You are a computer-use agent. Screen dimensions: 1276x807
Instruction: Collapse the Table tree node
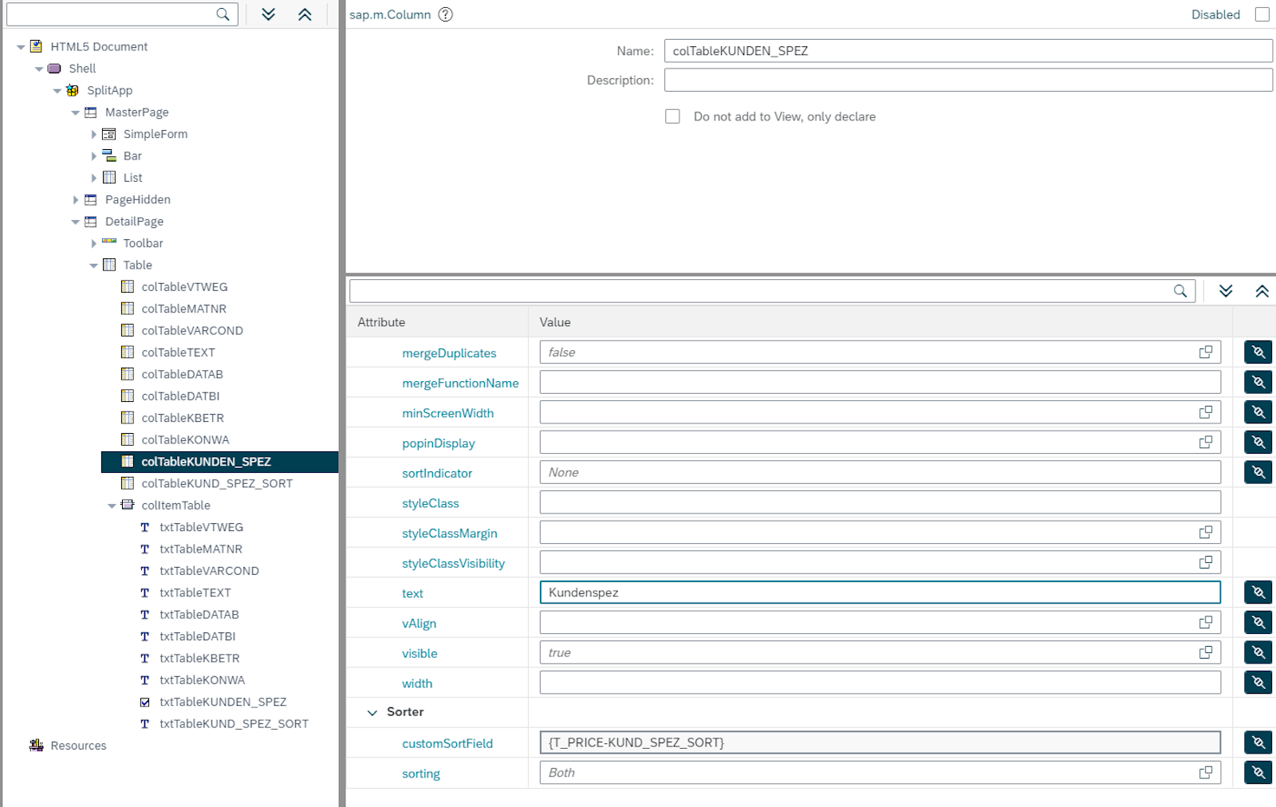(93, 265)
